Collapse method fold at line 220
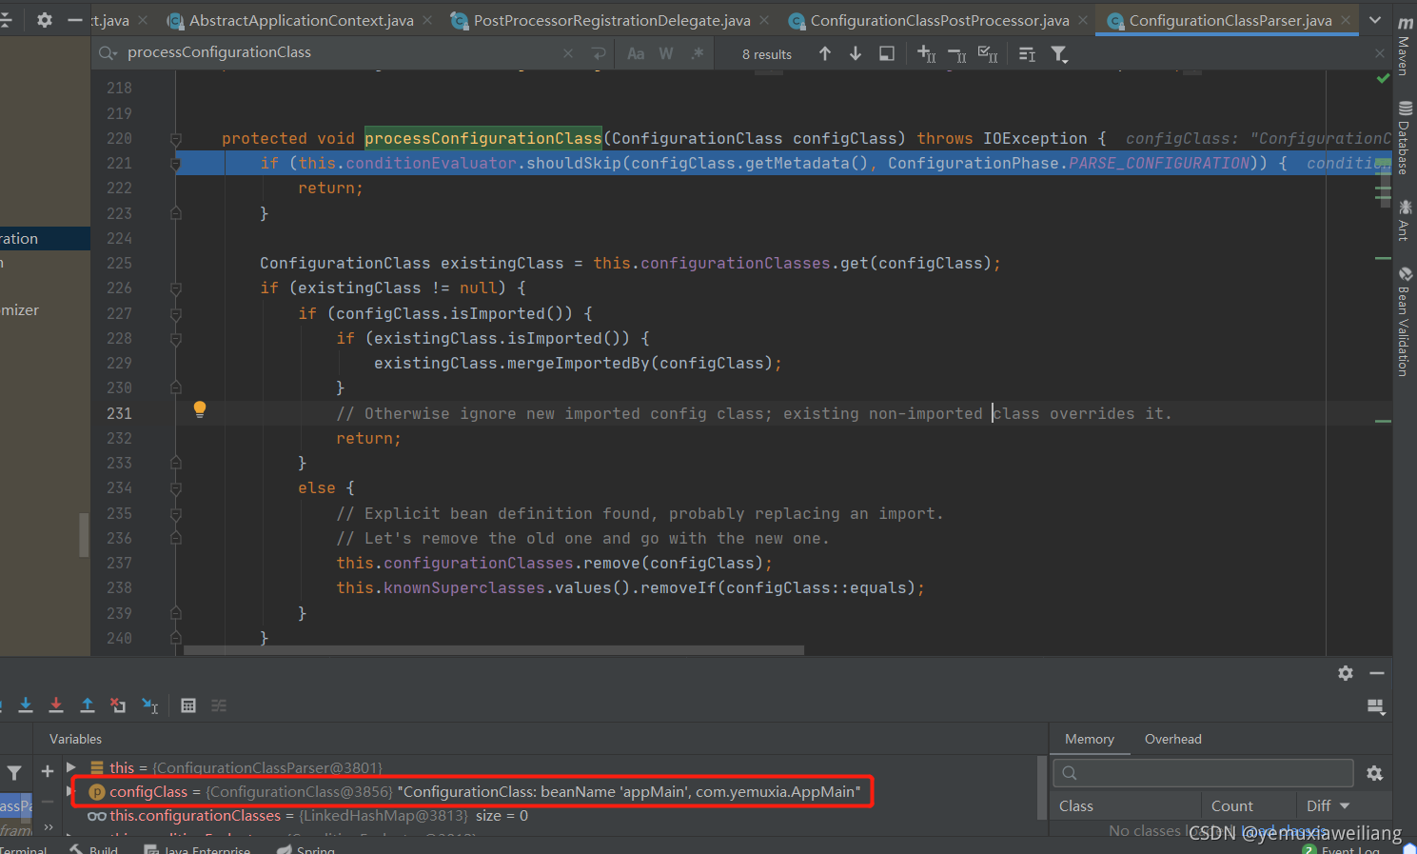The height and width of the screenshot is (854, 1417). pyautogui.click(x=176, y=139)
